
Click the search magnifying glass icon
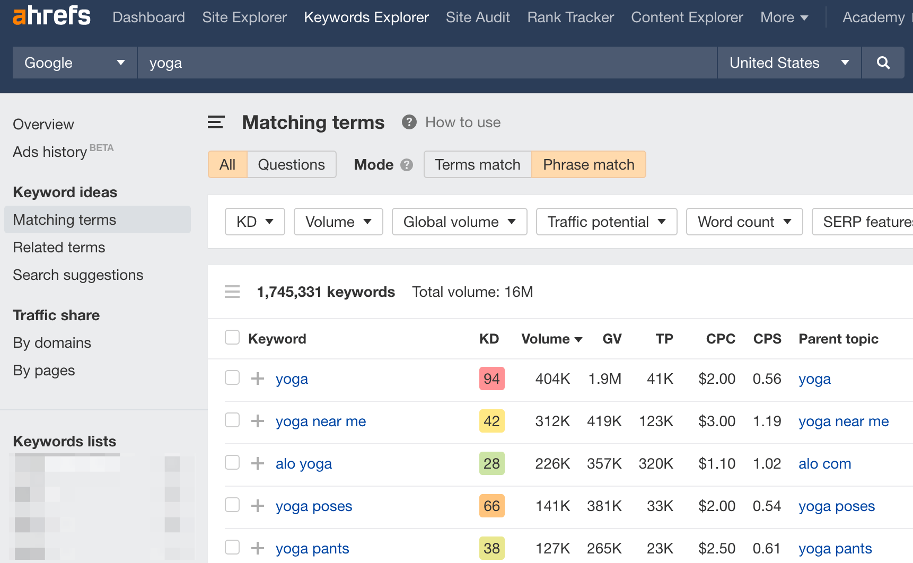pos(883,63)
